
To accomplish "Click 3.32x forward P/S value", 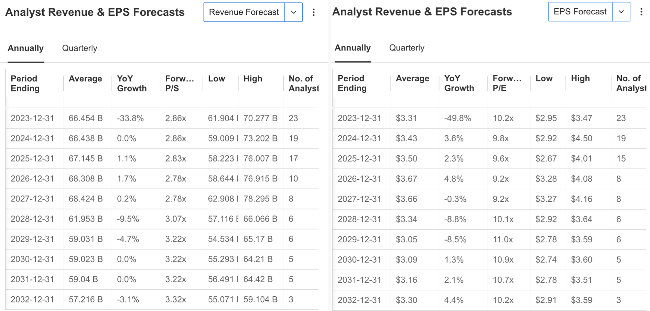I will point(176,299).
